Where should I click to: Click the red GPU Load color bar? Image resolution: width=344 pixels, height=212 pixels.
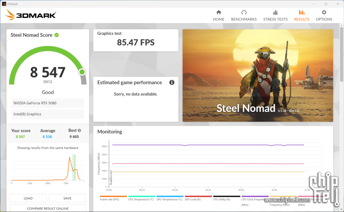click(198, 196)
